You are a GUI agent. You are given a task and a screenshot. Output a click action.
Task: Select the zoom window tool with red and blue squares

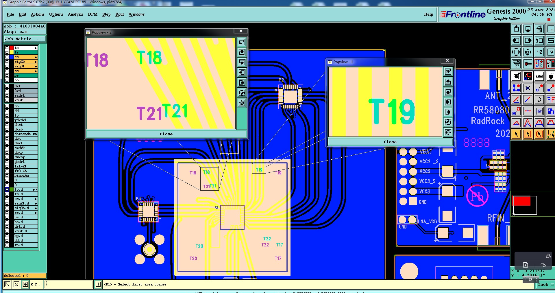point(528,76)
